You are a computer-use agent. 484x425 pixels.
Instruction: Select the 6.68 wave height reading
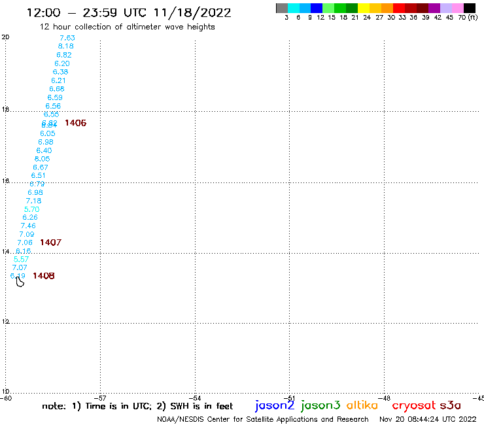57,89
